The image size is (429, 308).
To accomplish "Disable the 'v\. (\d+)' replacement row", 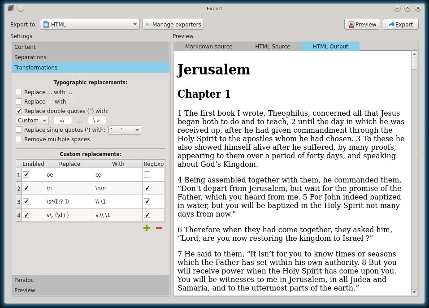I will (x=26, y=215).
